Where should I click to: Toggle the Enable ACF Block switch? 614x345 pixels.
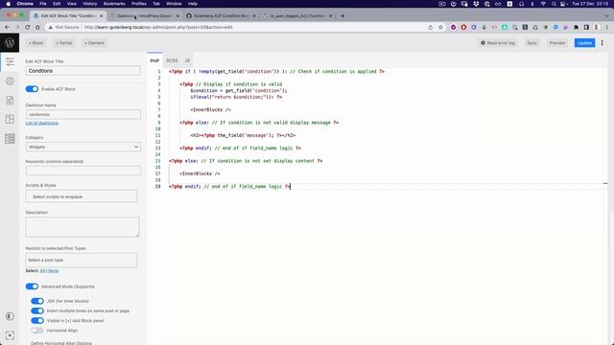[32, 89]
